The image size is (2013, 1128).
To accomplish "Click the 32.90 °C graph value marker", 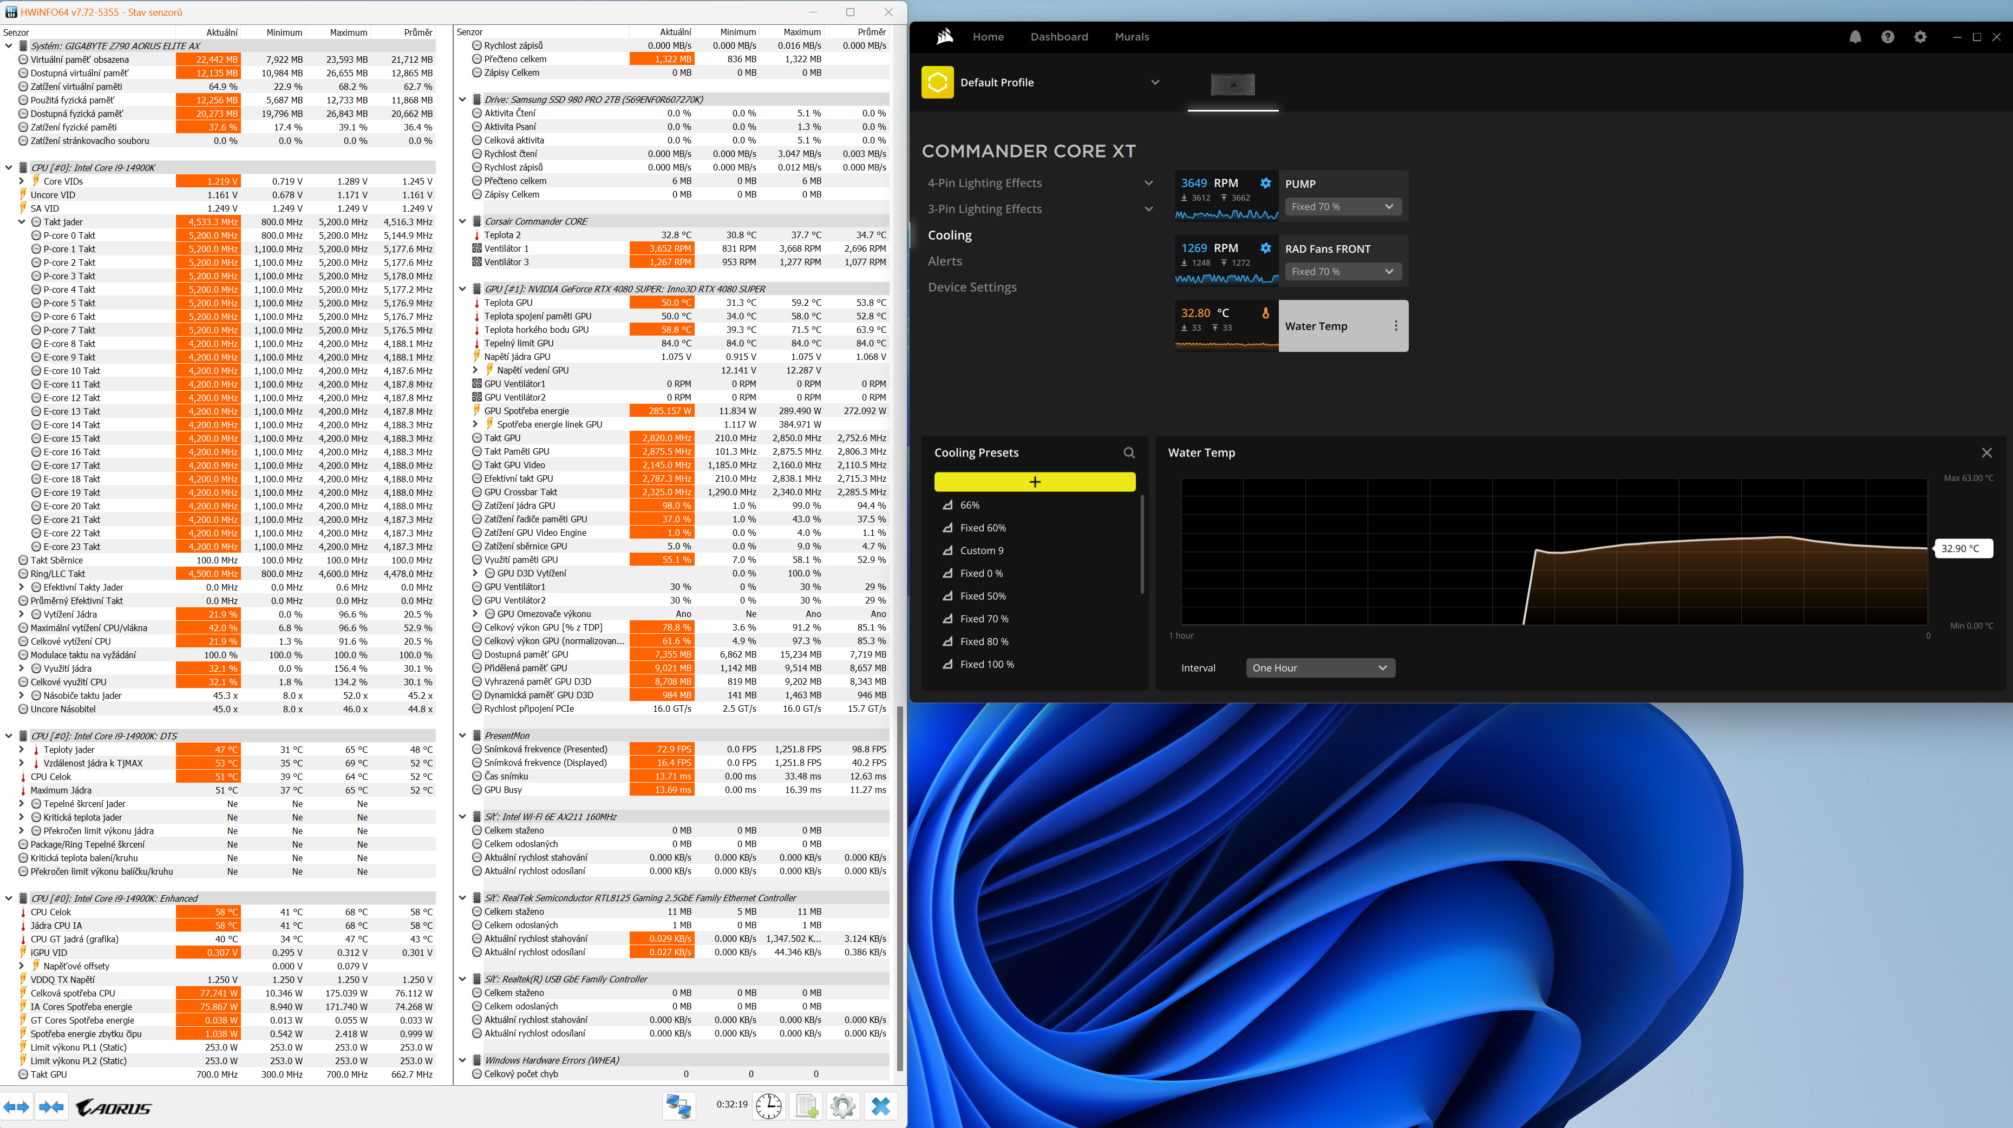I will [x=1963, y=548].
